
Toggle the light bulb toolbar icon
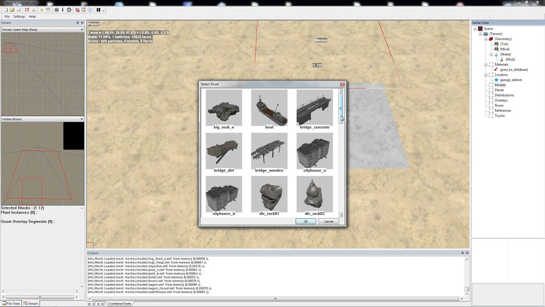point(42,10)
